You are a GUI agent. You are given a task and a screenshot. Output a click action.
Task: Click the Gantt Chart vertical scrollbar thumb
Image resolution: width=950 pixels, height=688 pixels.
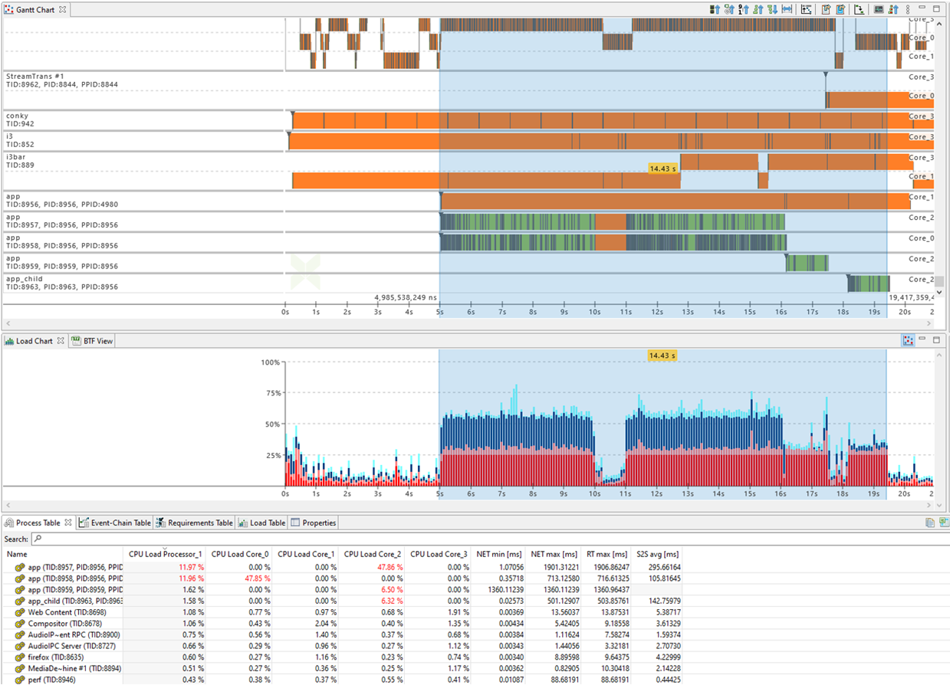[x=939, y=281]
